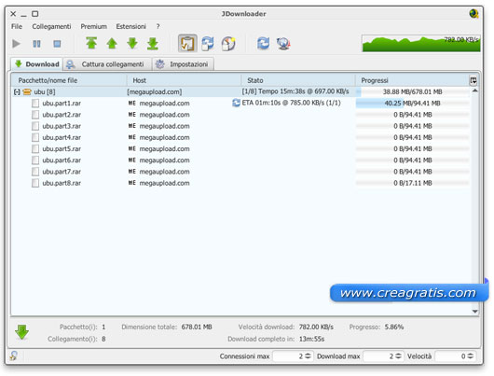The height and width of the screenshot is (376, 494).
Task: Switch to the Download tab
Action: 37,64
